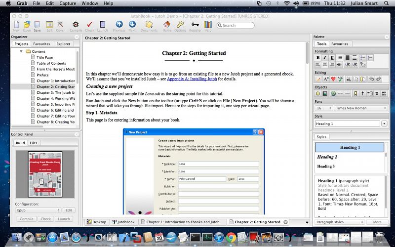Open the Documents toolbar icon
The width and height of the screenshot is (395, 247).
click(149, 25)
